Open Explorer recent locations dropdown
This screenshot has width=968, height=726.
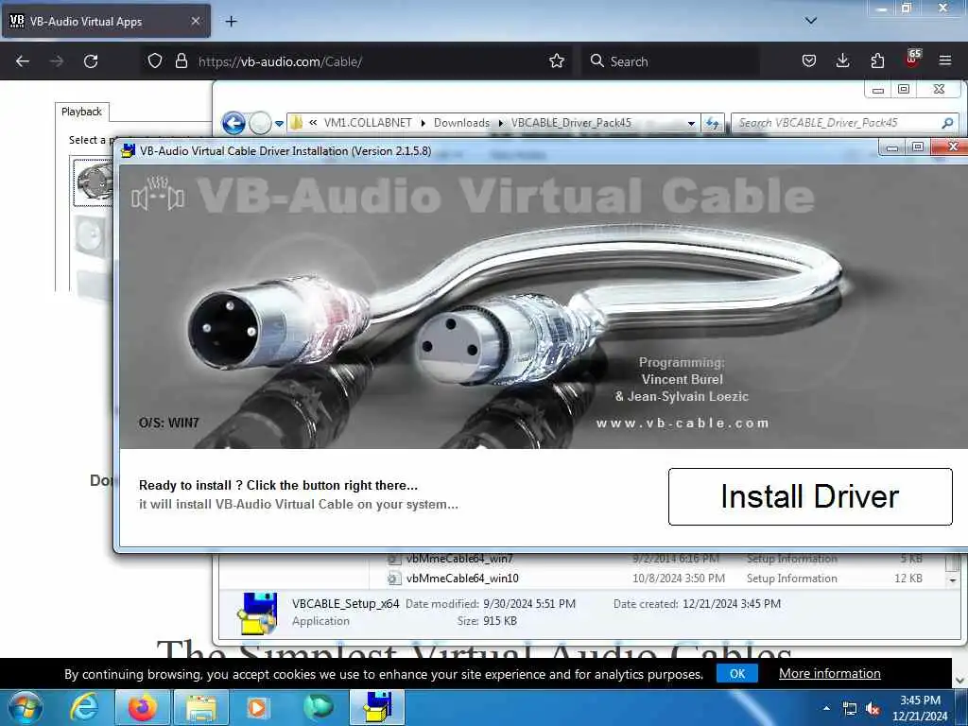click(279, 124)
